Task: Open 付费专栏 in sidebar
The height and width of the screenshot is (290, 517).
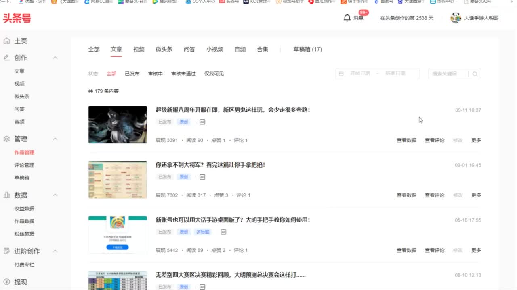Action: (x=24, y=265)
